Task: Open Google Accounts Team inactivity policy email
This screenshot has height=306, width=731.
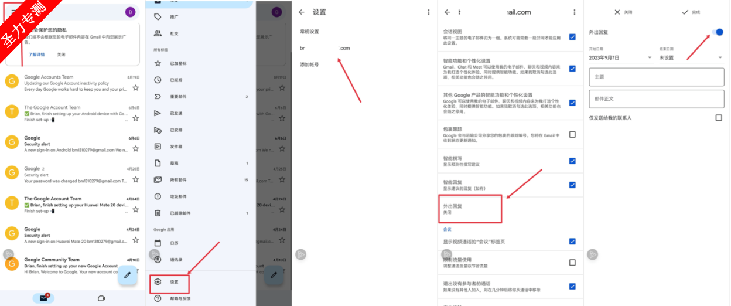Action: [72, 83]
